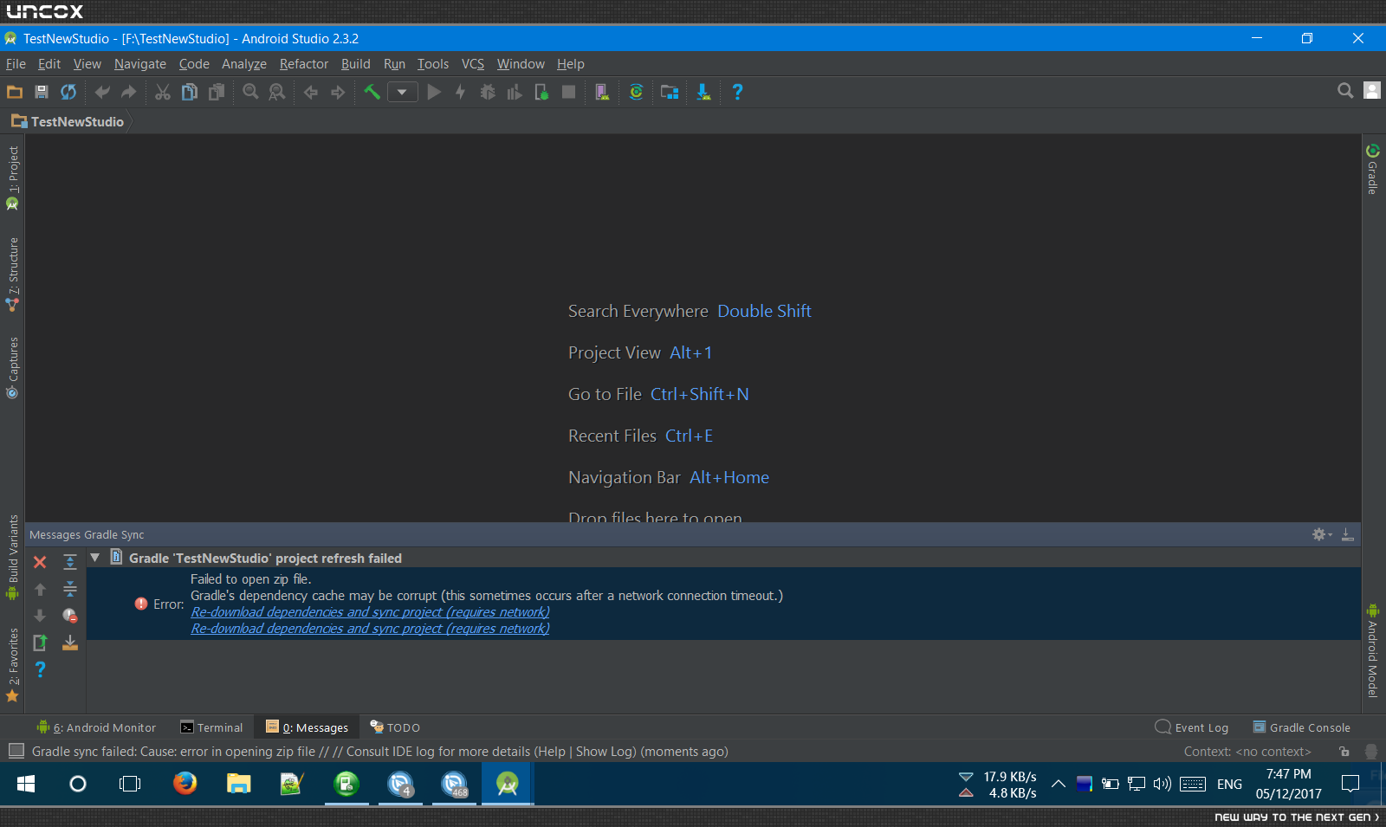Switch to the Terminal tab

(211, 727)
